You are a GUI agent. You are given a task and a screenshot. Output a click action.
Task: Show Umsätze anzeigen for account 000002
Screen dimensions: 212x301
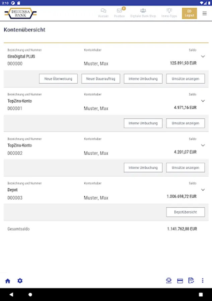click(186, 168)
